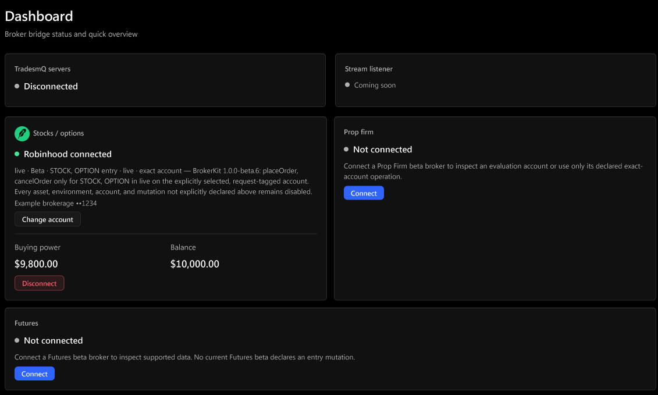Click the 'Stream listener' label
Image resolution: width=658 pixels, height=395 pixels.
click(369, 69)
